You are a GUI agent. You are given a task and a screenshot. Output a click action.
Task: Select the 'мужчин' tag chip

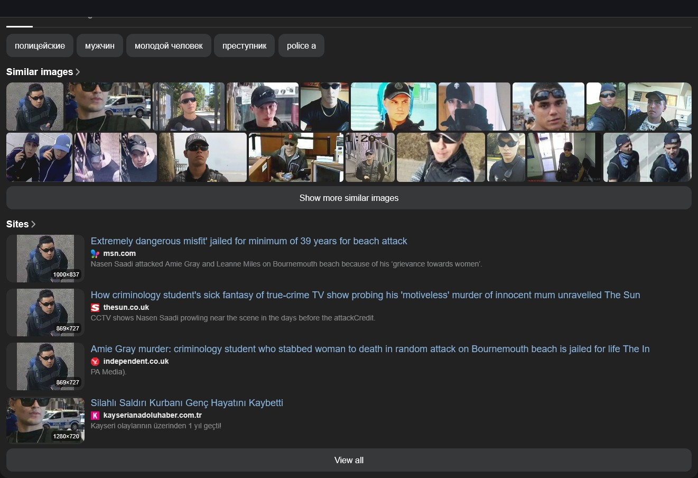99,46
